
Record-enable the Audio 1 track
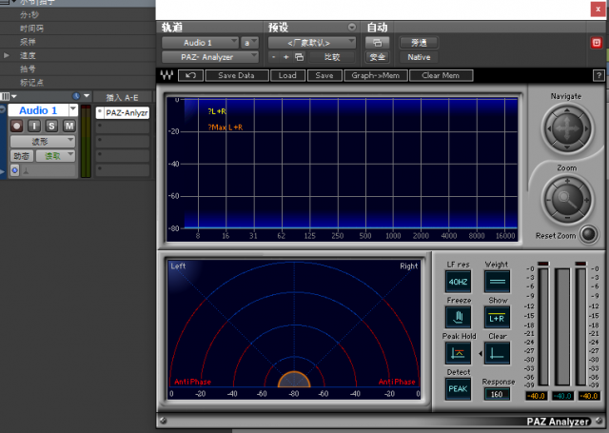16,126
